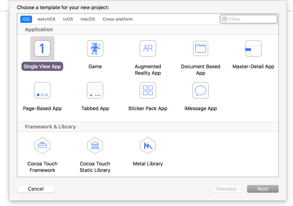Click the "Document Based App" label

[x=200, y=70]
